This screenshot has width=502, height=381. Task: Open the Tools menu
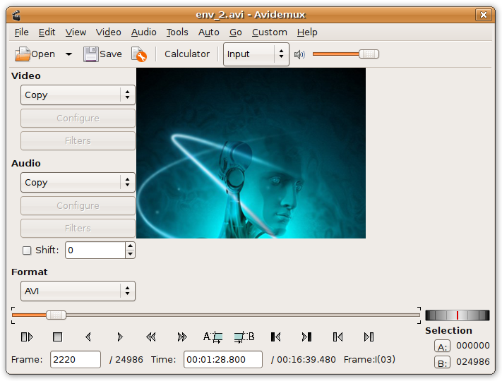[x=177, y=32]
